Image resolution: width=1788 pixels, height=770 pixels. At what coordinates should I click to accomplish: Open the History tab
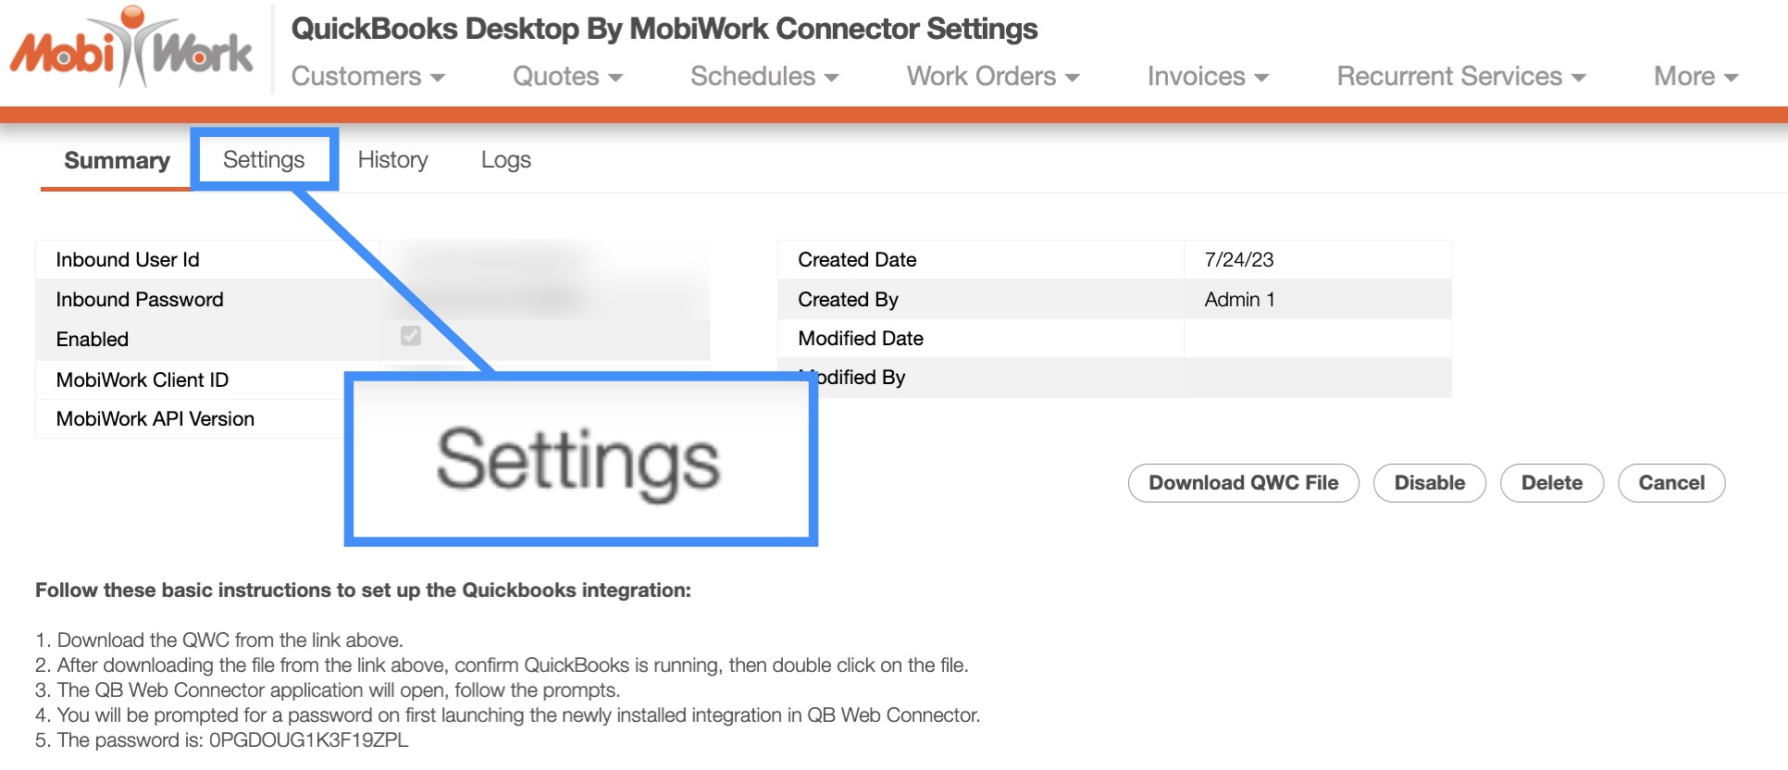click(x=392, y=160)
